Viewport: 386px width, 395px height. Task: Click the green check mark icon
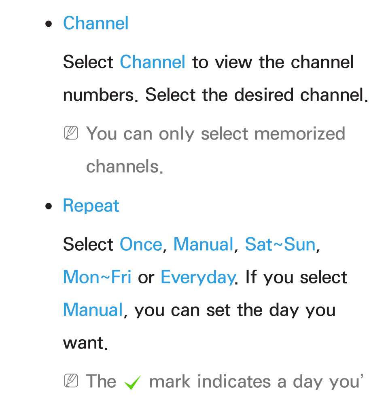132,382
